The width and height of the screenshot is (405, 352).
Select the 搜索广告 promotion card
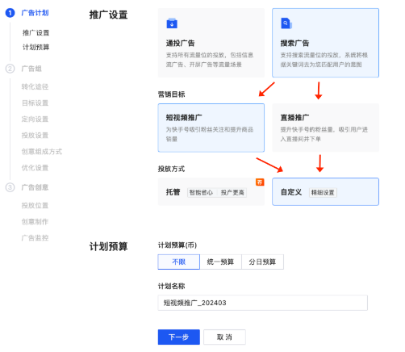coord(325,43)
